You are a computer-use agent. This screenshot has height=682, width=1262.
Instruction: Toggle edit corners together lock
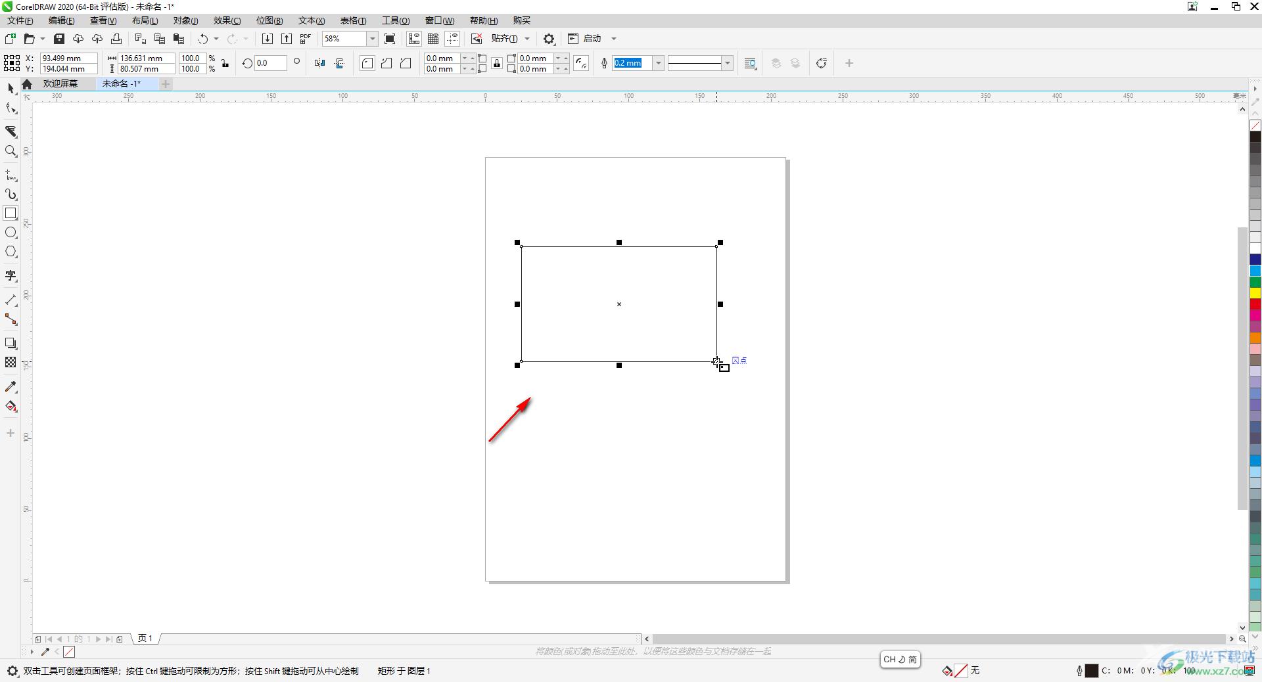point(497,64)
